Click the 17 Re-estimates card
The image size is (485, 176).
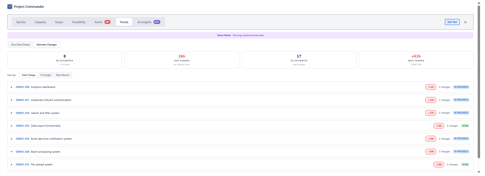click(x=299, y=60)
